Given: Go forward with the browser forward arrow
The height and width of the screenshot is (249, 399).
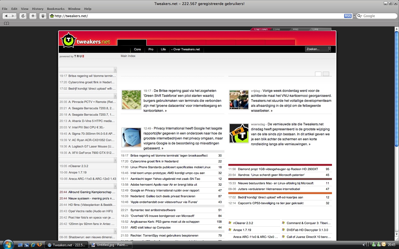Looking at the screenshot, I should click(x=13, y=16).
